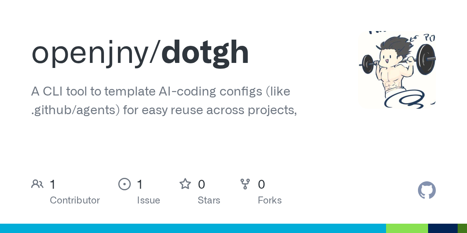
Task: Click the fork count "0" above "Forks"
Action: tap(262, 184)
